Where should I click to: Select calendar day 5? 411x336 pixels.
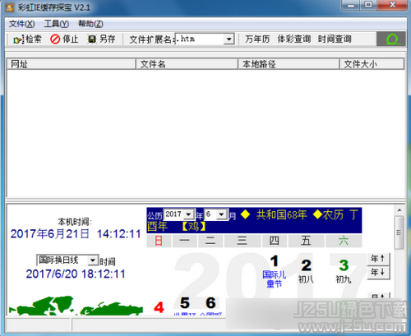coord(185,303)
